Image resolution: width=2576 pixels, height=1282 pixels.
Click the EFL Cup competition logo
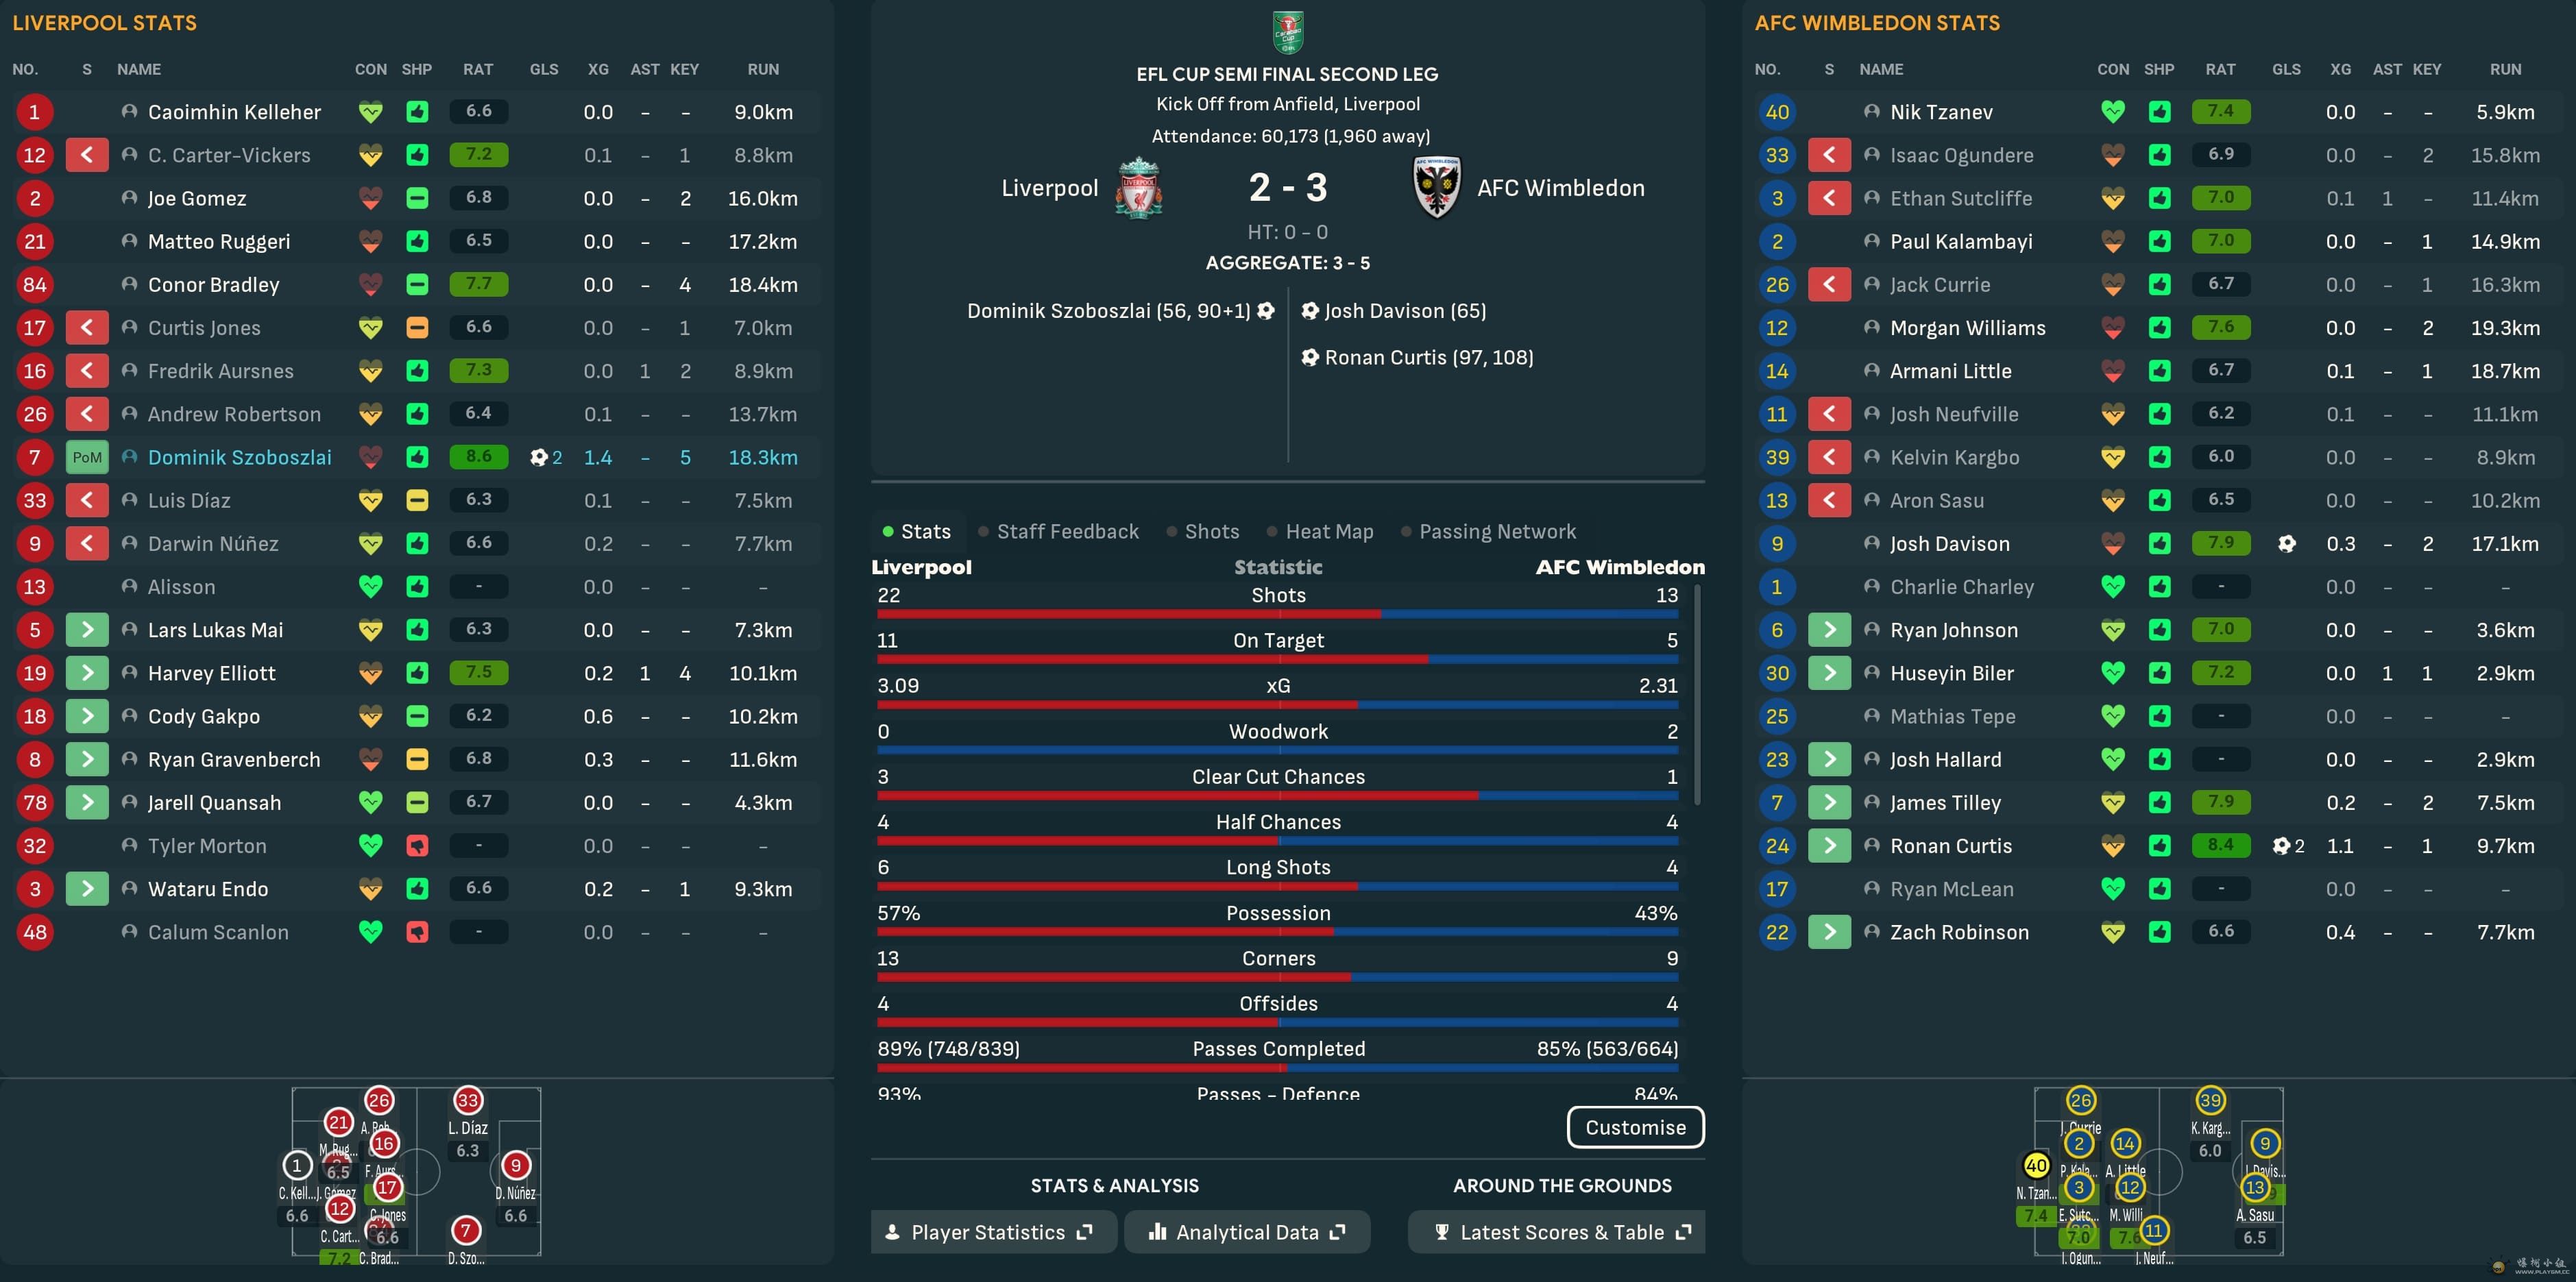[1287, 32]
